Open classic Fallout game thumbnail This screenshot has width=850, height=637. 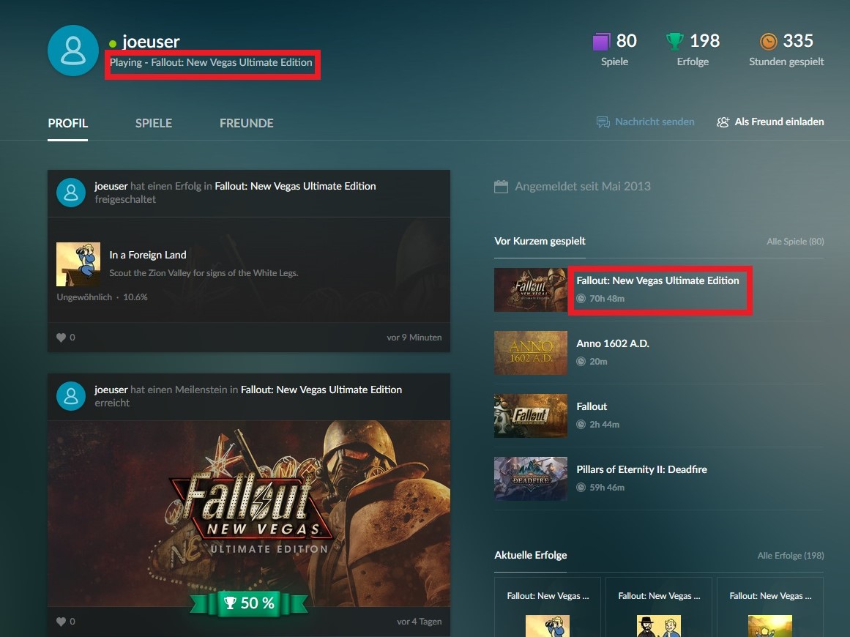click(531, 415)
